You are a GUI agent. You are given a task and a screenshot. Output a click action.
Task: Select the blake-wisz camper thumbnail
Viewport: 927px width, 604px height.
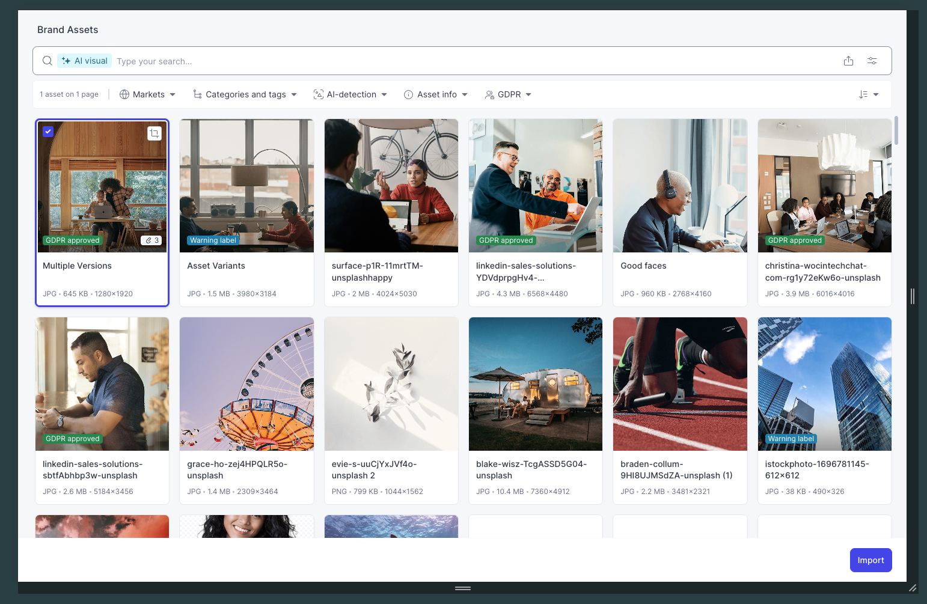click(x=536, y=384)
